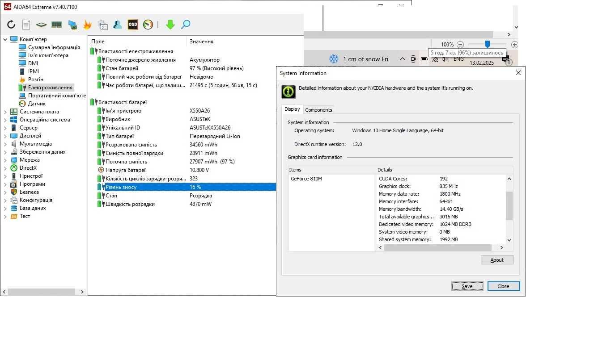
Task: Click the Close button in System Information
Action: tap(504, 286)
